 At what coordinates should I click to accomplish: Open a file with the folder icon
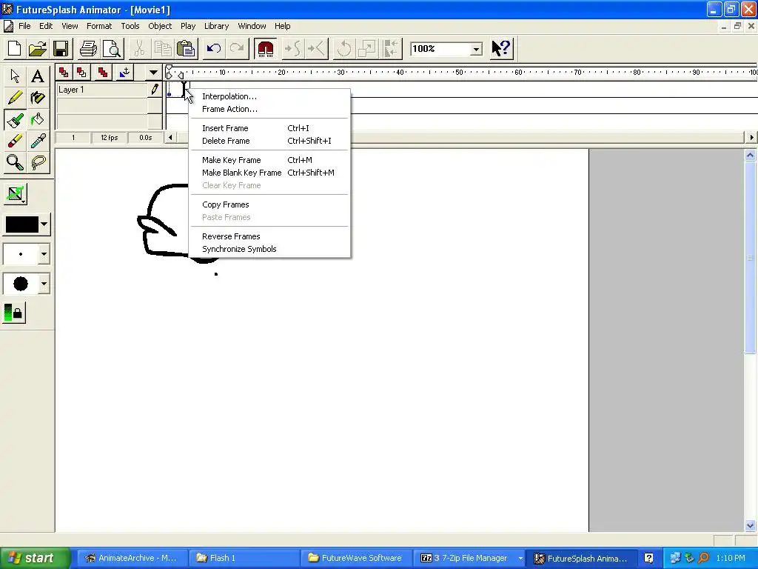tap(38, 48)
